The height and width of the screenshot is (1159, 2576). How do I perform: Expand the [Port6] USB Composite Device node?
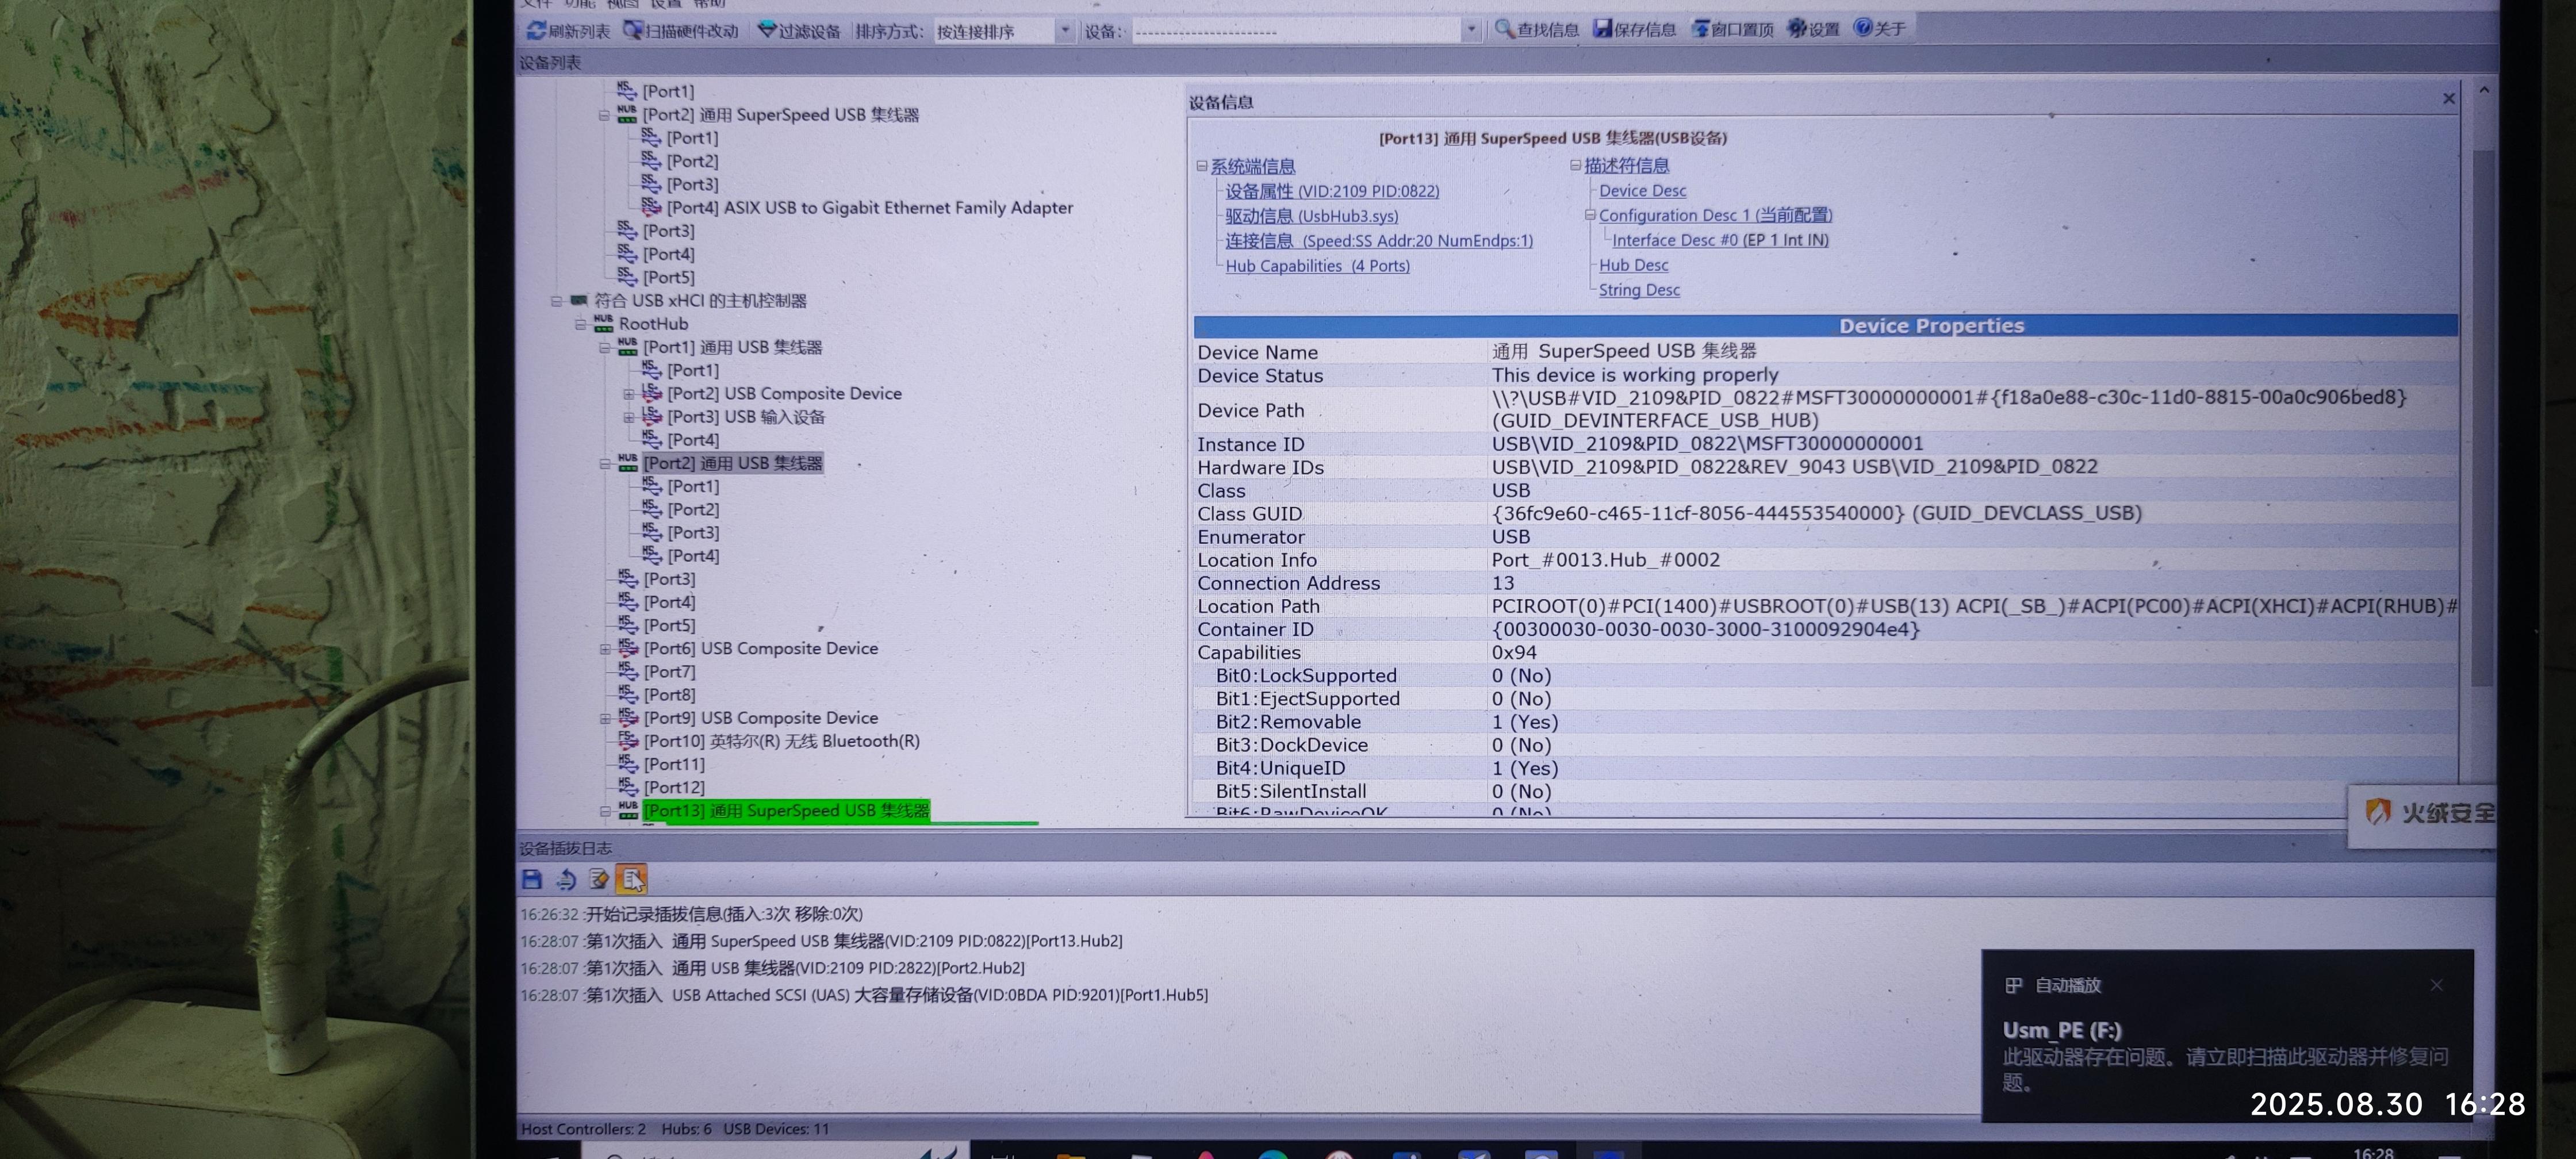(605, 649)
